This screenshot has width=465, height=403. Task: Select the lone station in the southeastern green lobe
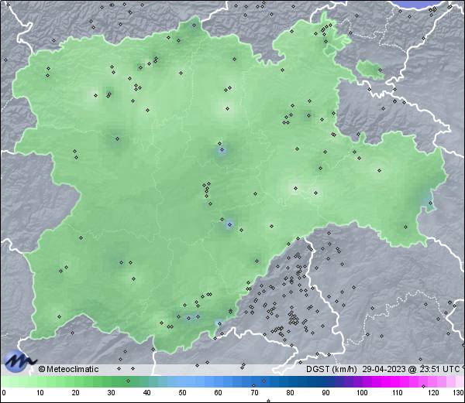click(405, 227)
